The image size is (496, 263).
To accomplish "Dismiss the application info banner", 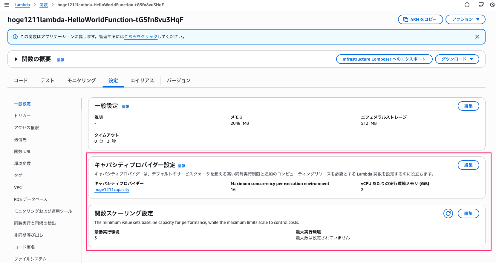I will tap(477, 37).
